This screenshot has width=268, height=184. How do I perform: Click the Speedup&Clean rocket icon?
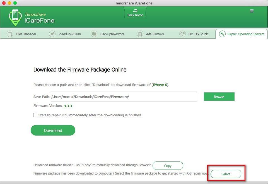tap(52, 34)
